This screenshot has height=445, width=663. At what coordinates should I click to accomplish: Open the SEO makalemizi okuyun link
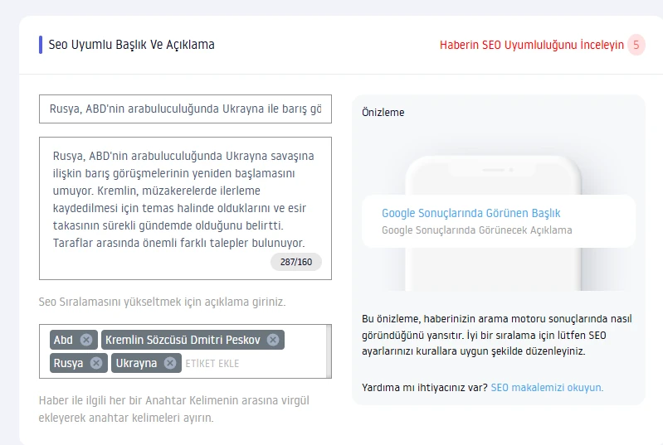point(547,388)
